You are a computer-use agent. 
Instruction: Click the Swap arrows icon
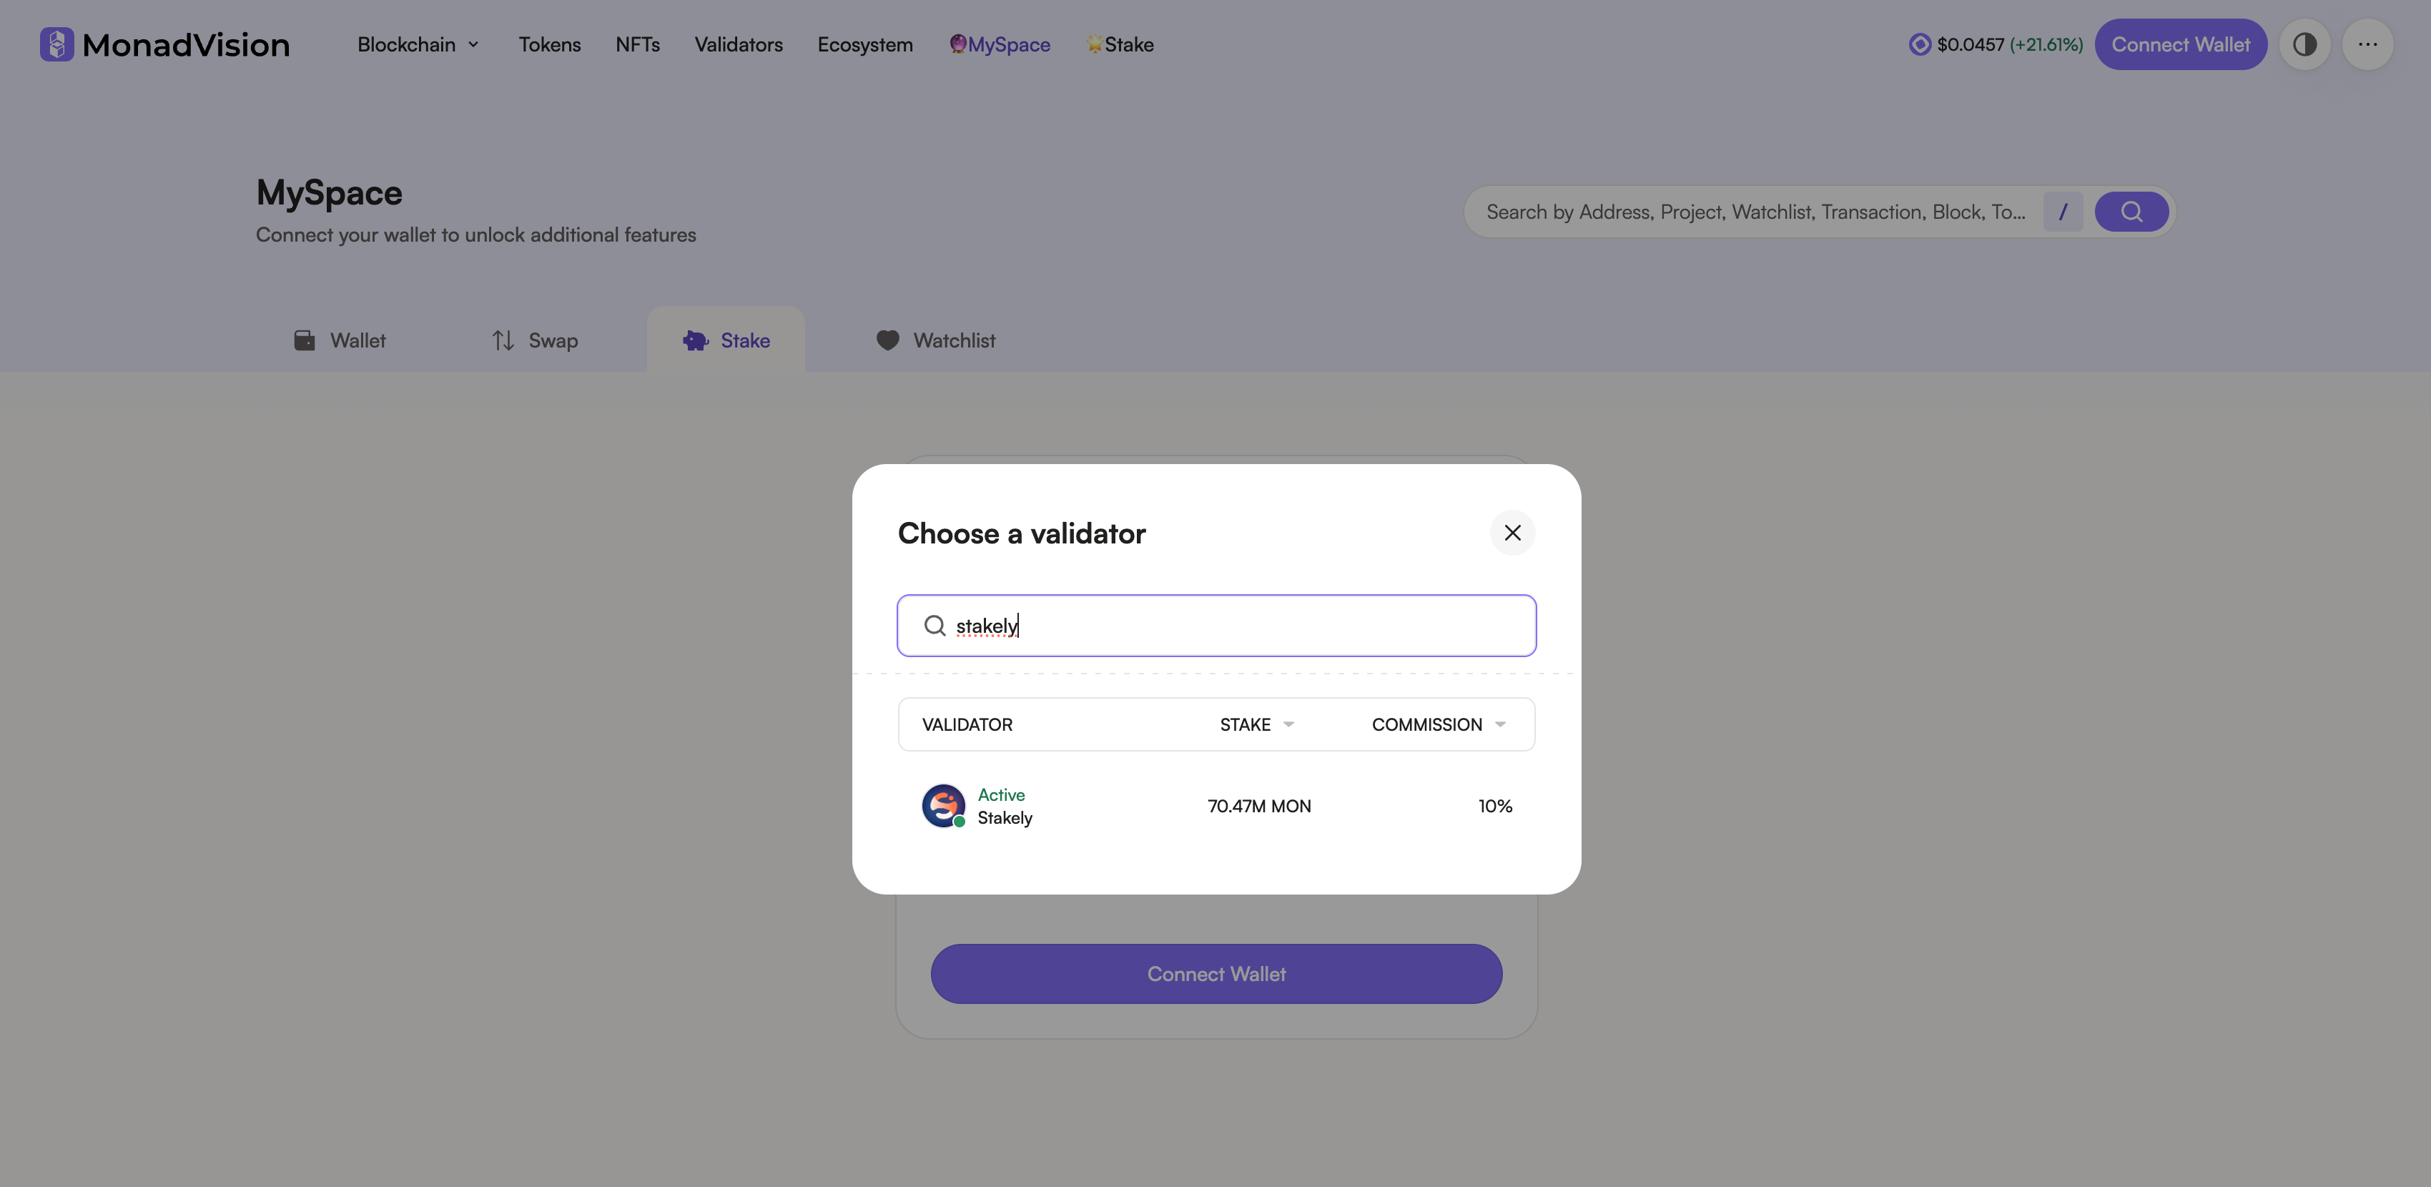pos(503,340)
